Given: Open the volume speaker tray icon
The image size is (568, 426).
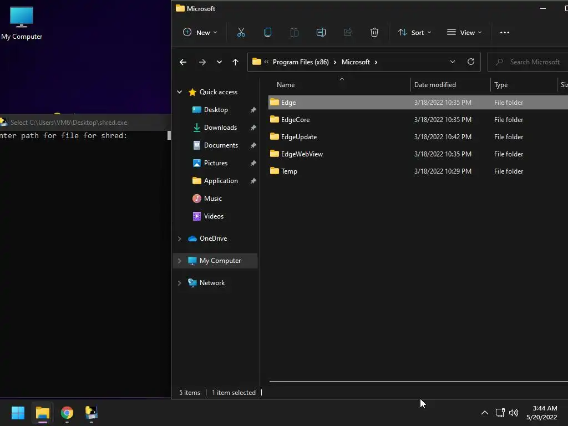Looking at the screenshot, I should [514, 413].
